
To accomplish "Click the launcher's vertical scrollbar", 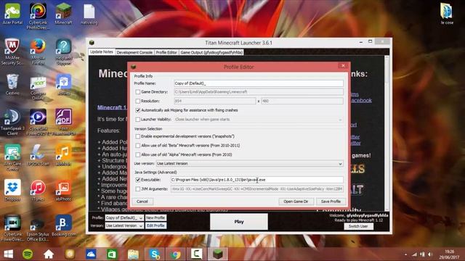I will pyautogui.click(x=387, y=133).
